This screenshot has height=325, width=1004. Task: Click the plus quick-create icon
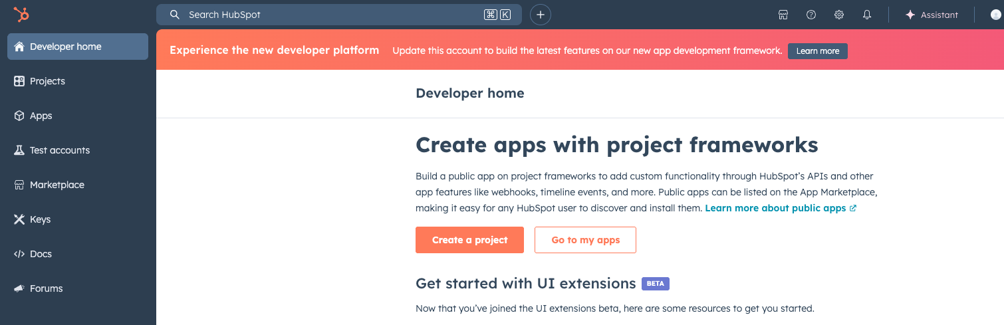pos(541,15)
